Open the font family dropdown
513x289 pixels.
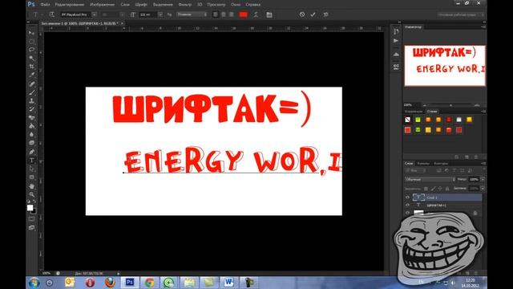point(94,14)
